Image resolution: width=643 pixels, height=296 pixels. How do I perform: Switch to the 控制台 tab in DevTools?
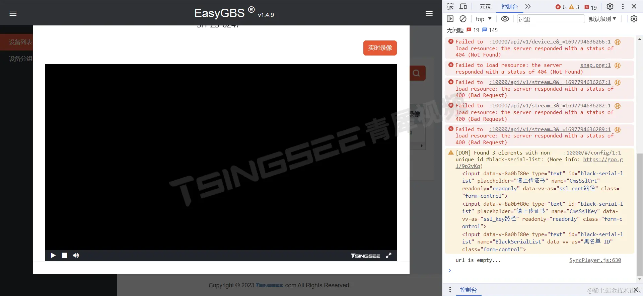[509, 7]
